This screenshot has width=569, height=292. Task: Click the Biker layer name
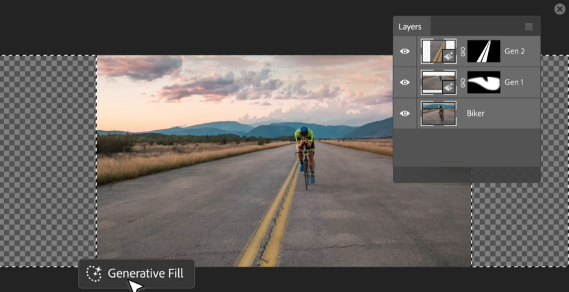[475, 114]
